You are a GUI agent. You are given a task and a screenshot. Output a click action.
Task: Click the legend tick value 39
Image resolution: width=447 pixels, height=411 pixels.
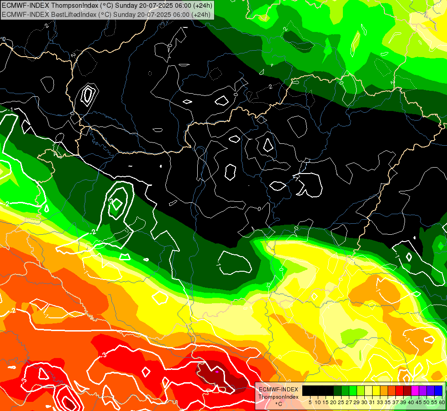[x=403, y=402]
